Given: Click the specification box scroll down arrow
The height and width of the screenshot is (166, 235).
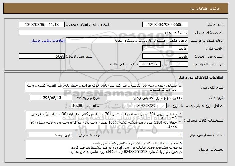Looking at the screenshot, I should 180,121.
